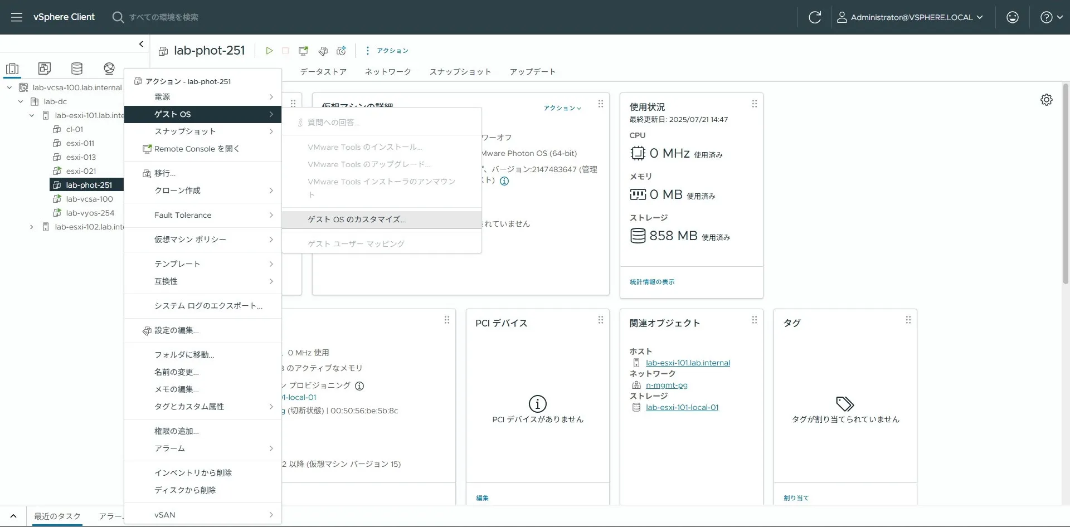Open the Administrator@VSPHERE.LOCAL user menu

[x=909, y=17]
